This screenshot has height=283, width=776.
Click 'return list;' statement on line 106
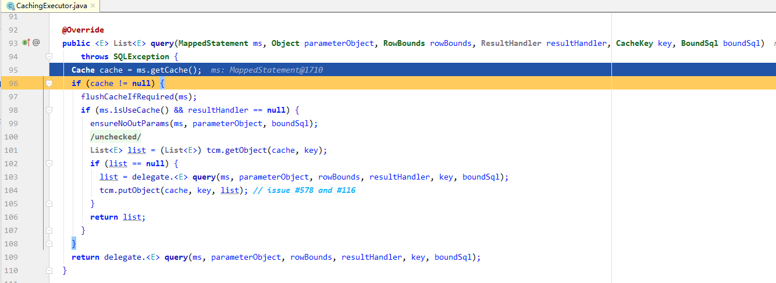point(118,217)
